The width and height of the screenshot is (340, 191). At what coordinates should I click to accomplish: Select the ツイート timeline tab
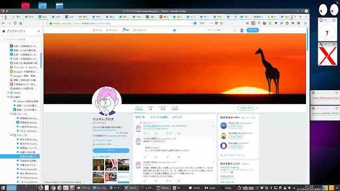[140, 117]
